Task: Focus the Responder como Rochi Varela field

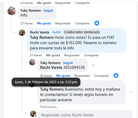Action: 85,115
